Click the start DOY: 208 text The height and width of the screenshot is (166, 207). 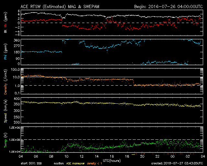[32, 163]
